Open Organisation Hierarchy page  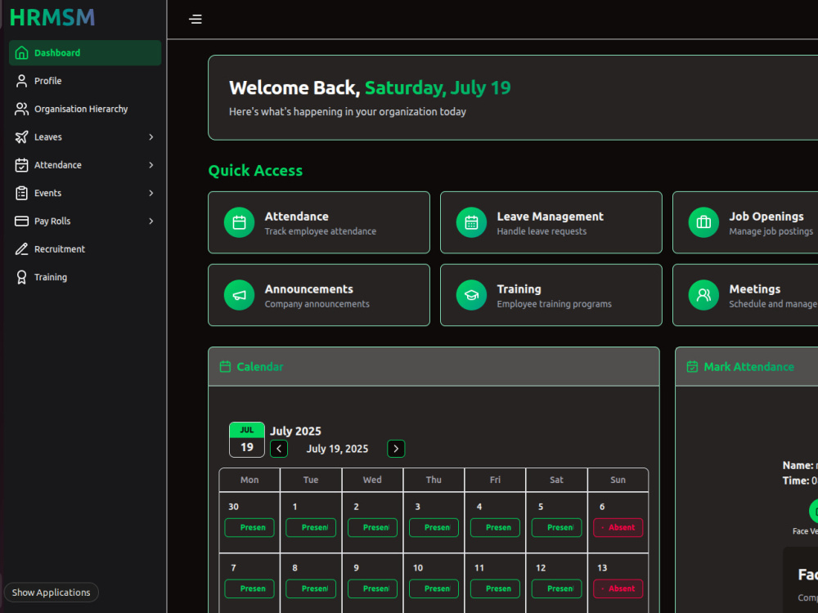[85, 109]
